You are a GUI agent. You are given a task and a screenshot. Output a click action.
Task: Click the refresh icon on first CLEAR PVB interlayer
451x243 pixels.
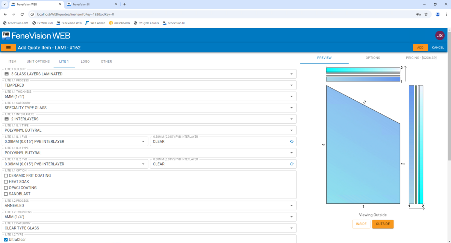(292, 141)
